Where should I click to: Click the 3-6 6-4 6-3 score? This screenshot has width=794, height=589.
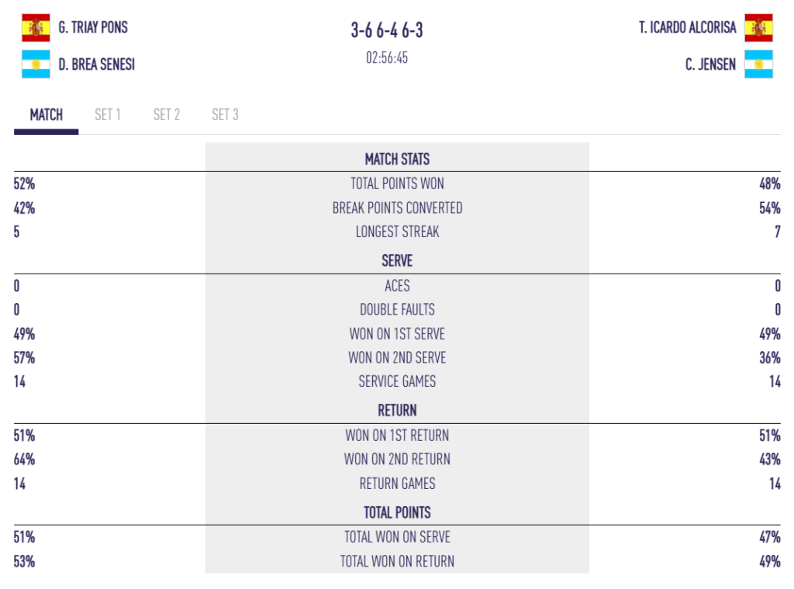(x=387, y=30)
